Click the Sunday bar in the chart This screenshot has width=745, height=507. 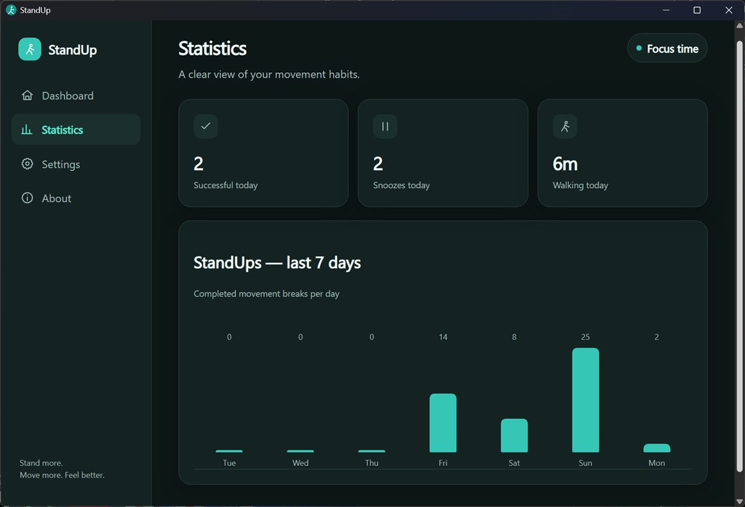(x=585, y=400)
